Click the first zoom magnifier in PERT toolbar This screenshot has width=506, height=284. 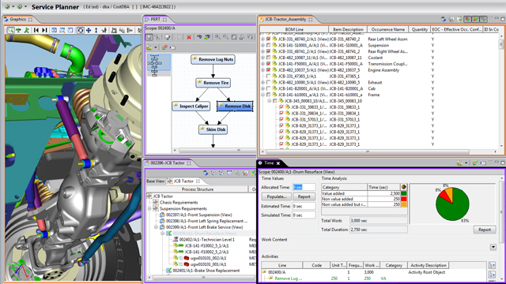[x=218, y=37]
